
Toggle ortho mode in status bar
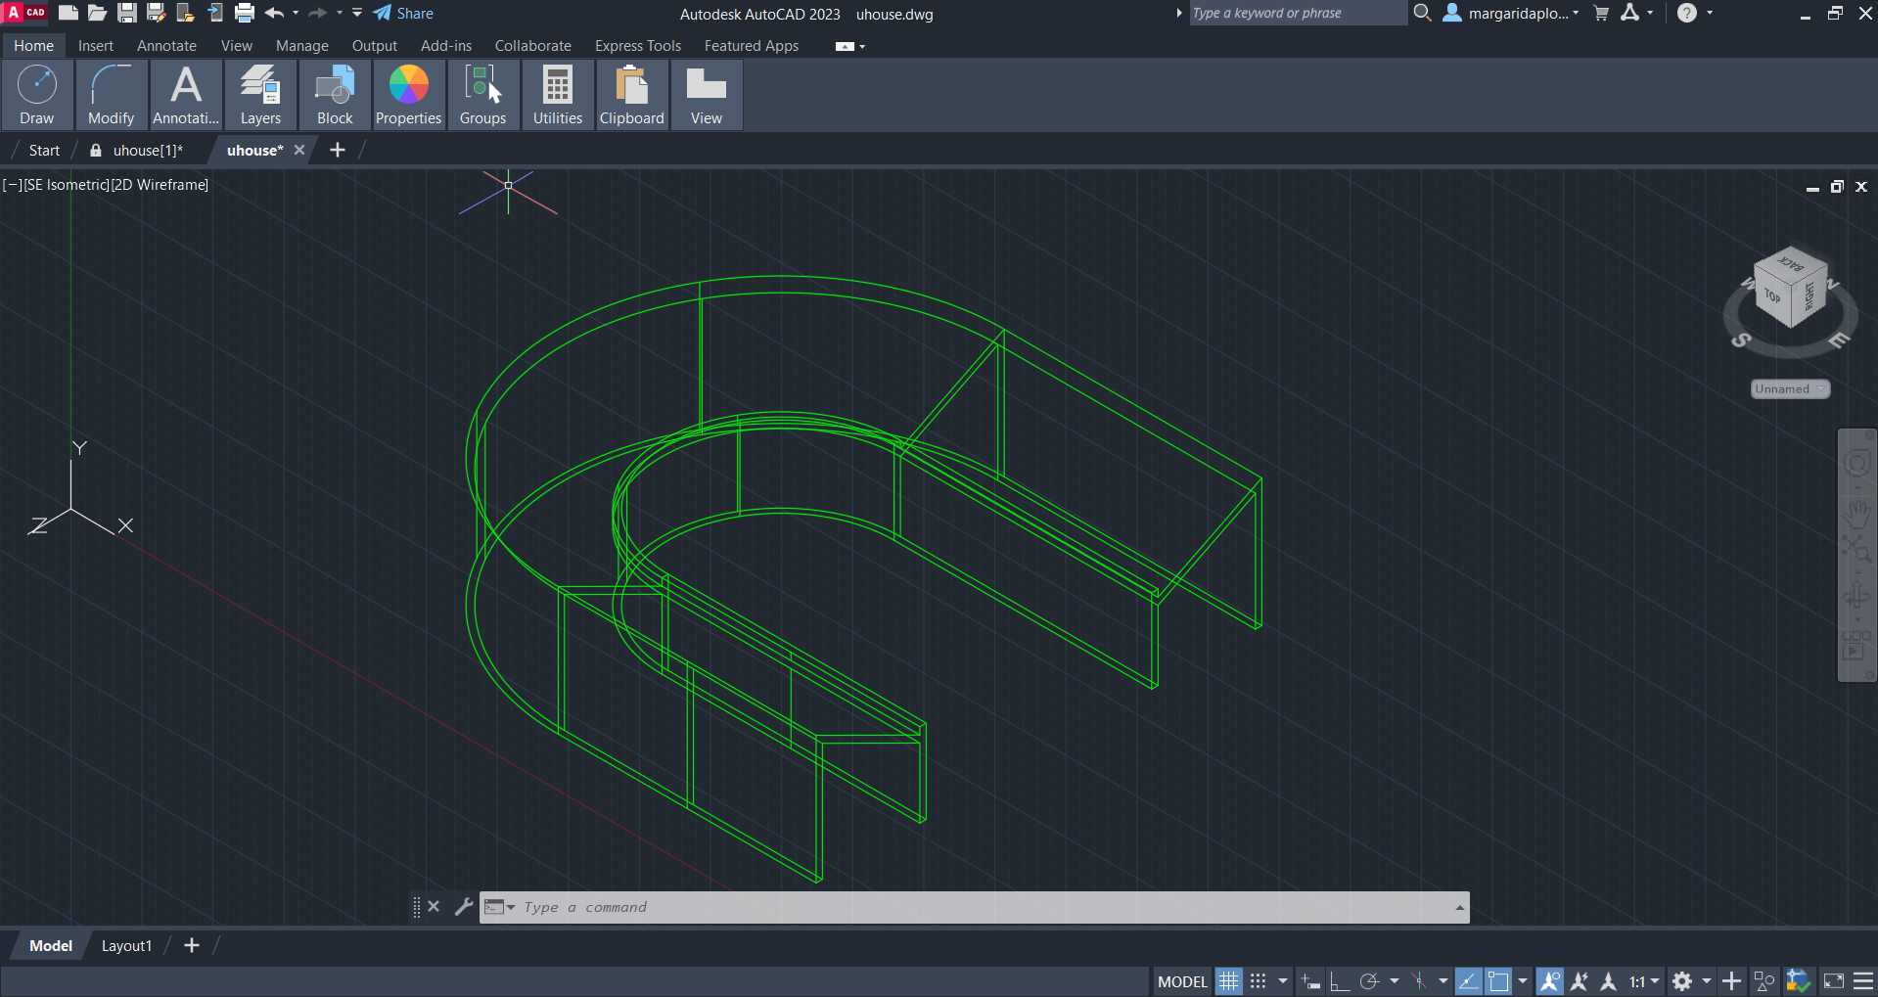click(1340, 981)
